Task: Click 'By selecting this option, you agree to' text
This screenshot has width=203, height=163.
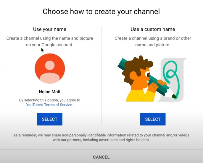Action: 50,100
